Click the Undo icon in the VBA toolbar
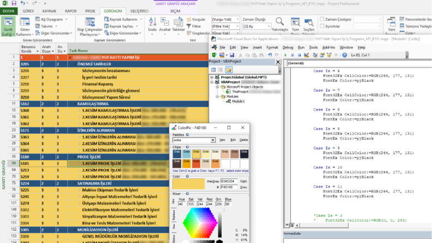Image resolution: width=432 pixels, height=243 pixels. click(270, 55)
